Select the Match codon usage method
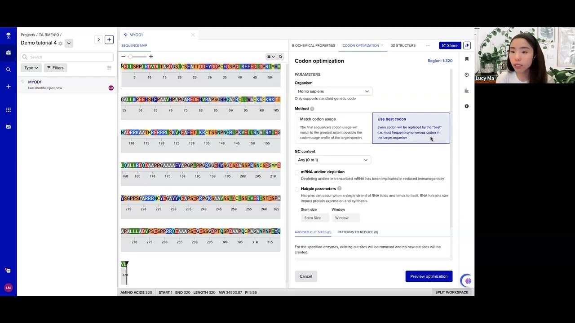Viewport: 575px width, 323px height. click(x=333, y=128)
